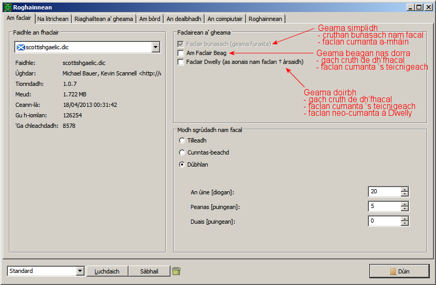Expand the Standard preset dropdown
The image size is (436, 285).
click(x=80, y=271)
